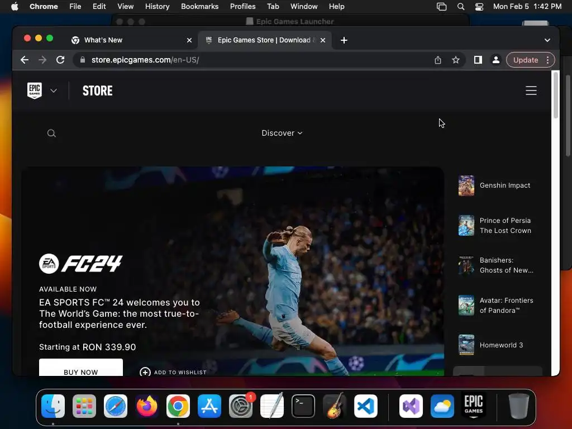
Task: Open the Window menu
Action: tap(304, 6)
